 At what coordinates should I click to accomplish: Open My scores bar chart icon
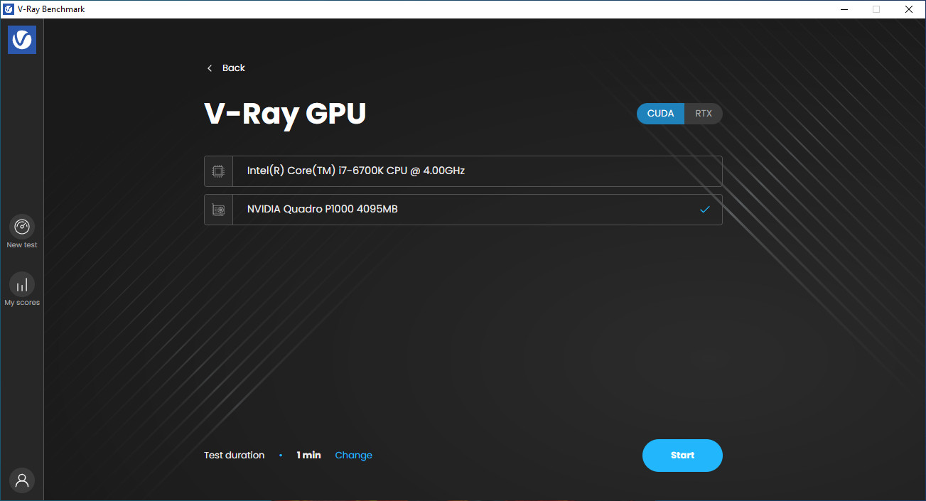22,284
